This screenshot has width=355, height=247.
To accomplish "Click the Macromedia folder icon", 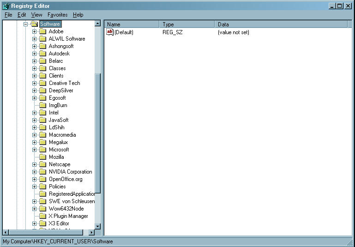I will click(42, 135).
